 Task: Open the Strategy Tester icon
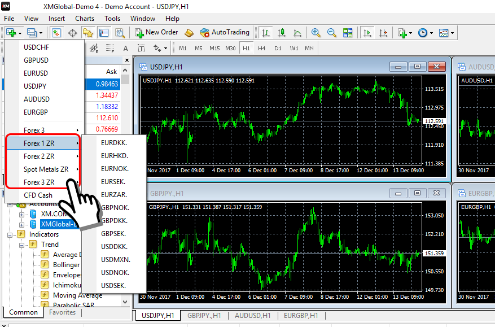[x=120, y=33]
